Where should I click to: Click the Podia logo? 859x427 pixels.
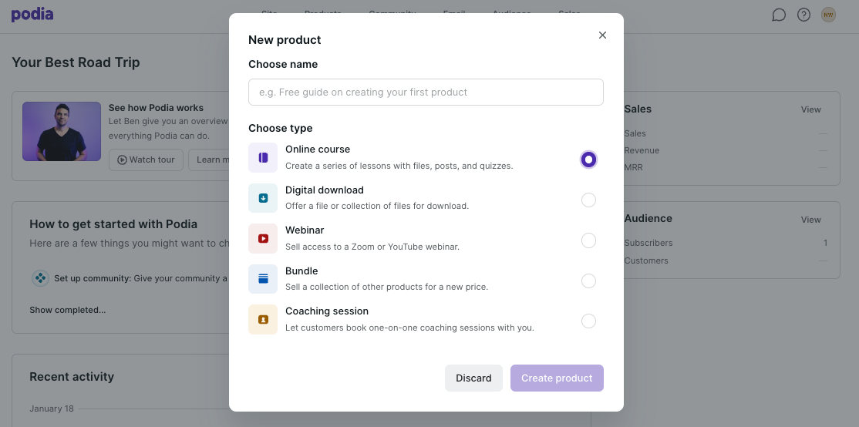(x=32, y=15)
